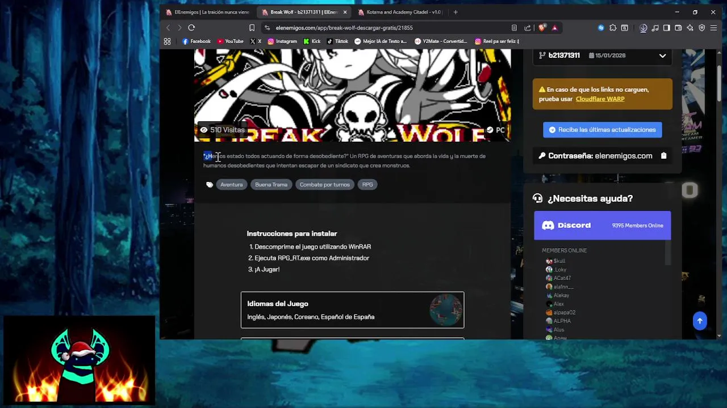Viewport: 727px width, 408px height.
Task: Toggle the sidebar panel icon
Action: (x=667, y=27)
